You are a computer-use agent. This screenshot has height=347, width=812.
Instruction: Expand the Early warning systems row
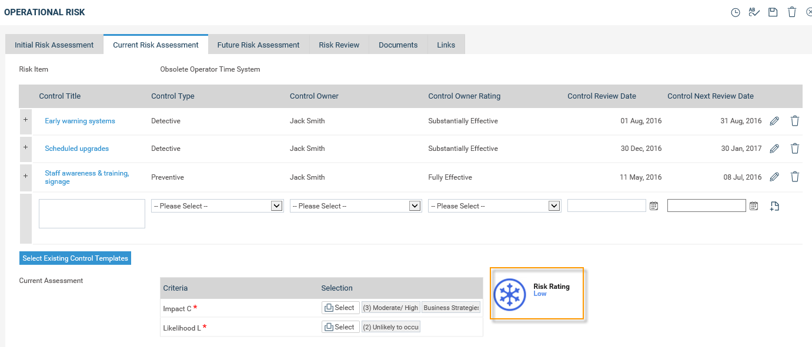pos(25,120)
